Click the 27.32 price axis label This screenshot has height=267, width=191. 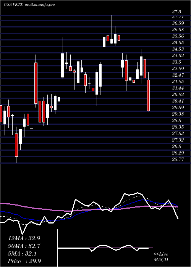click(x=178, y=140)
